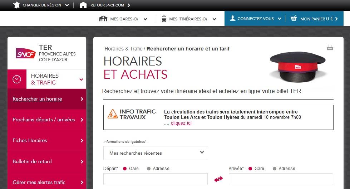Viewport: 350px width, 189px height.
Task: Click the swap departure and arrival arrows
Action: coord(218,179)
